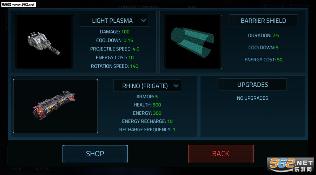The height and width of the screenshot is (175, 316).
Task: Click the Light Plasma weapon image
Action: coord(44,42)
